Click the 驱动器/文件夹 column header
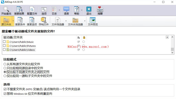This screenshot has width=176, height=99. pos(13,37)
